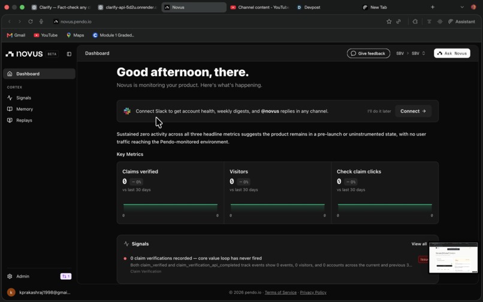
Task: Click the red Issue badge on signal
Action: click(424, 259)
